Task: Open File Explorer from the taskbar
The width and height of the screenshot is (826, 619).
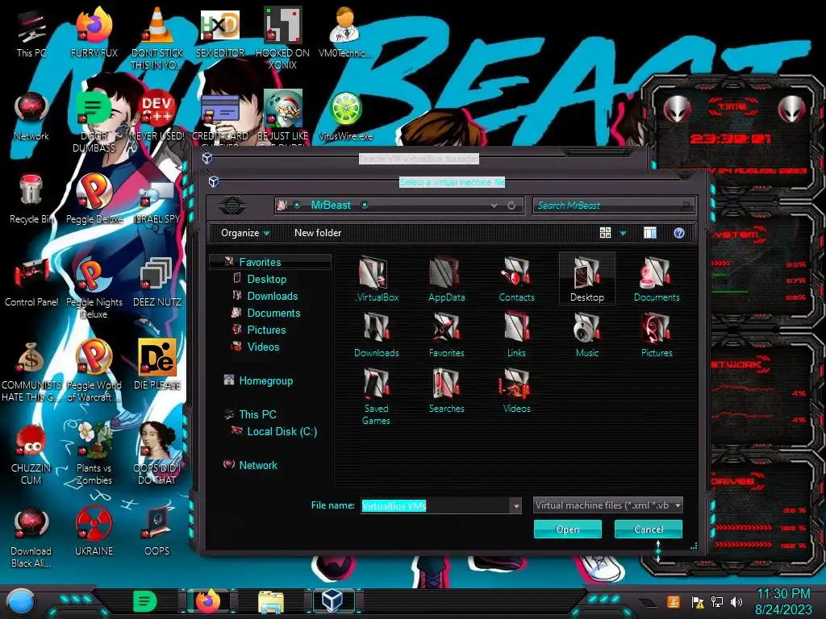Action: 271,601
